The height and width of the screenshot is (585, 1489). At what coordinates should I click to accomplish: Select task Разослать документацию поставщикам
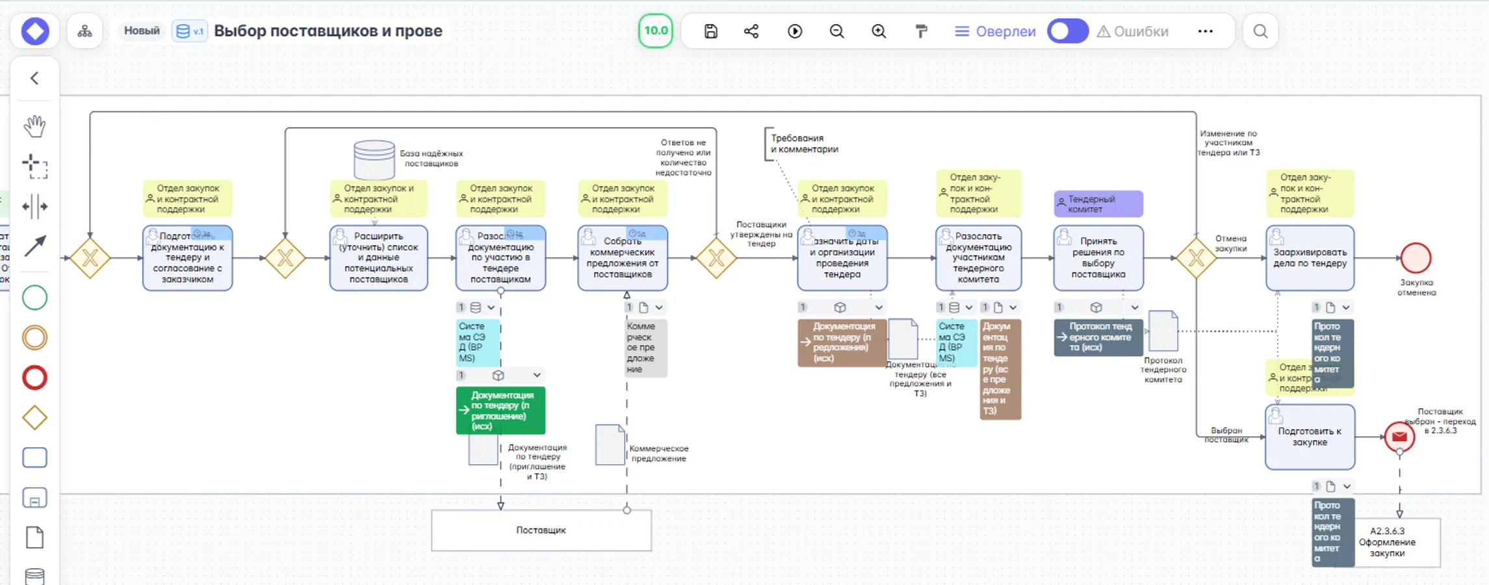pos(500,258)
